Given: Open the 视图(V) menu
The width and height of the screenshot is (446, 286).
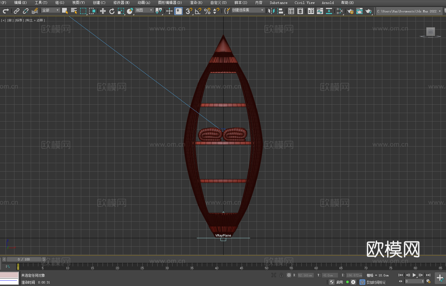Looking at the screenshot, I should tap(78, 3).
